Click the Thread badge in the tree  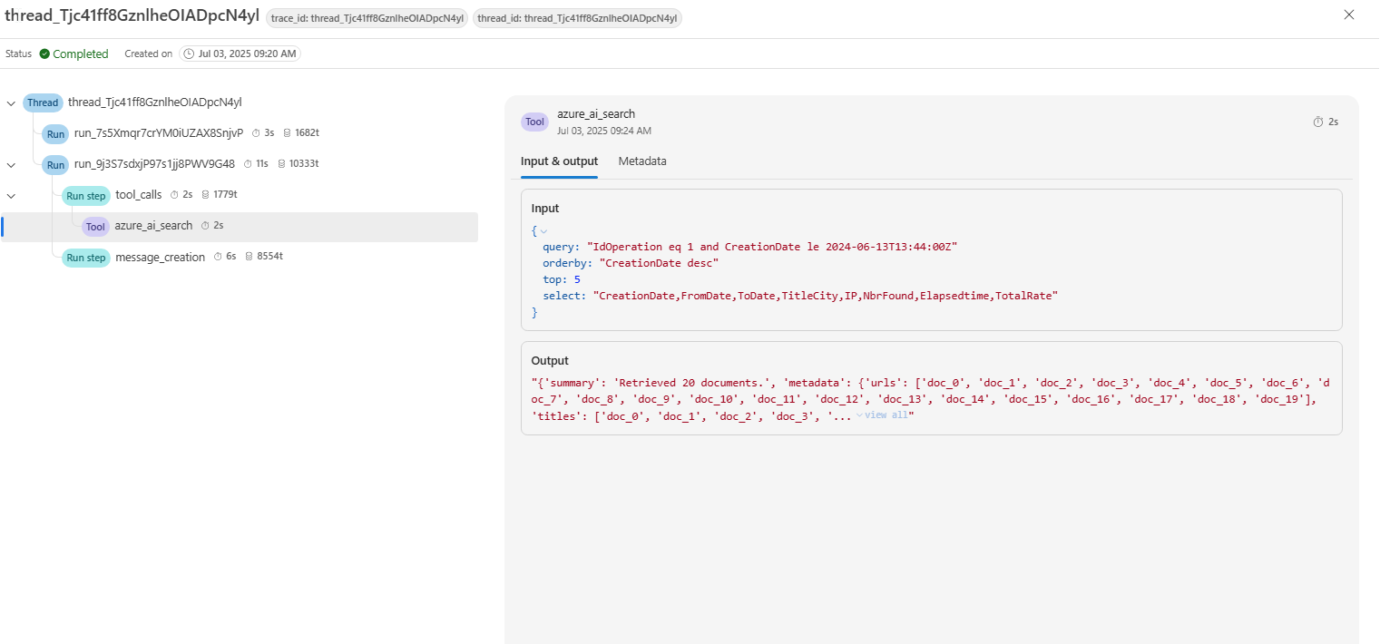tap(43, 102)
